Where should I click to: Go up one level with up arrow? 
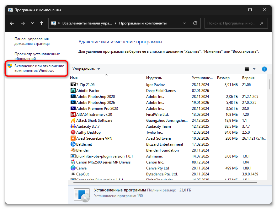click(x=41, y=23)
